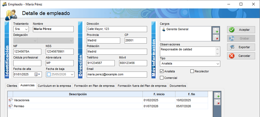Check the Analista checkbox
Viewport: 260px width, 117px height.
point(162,71)
